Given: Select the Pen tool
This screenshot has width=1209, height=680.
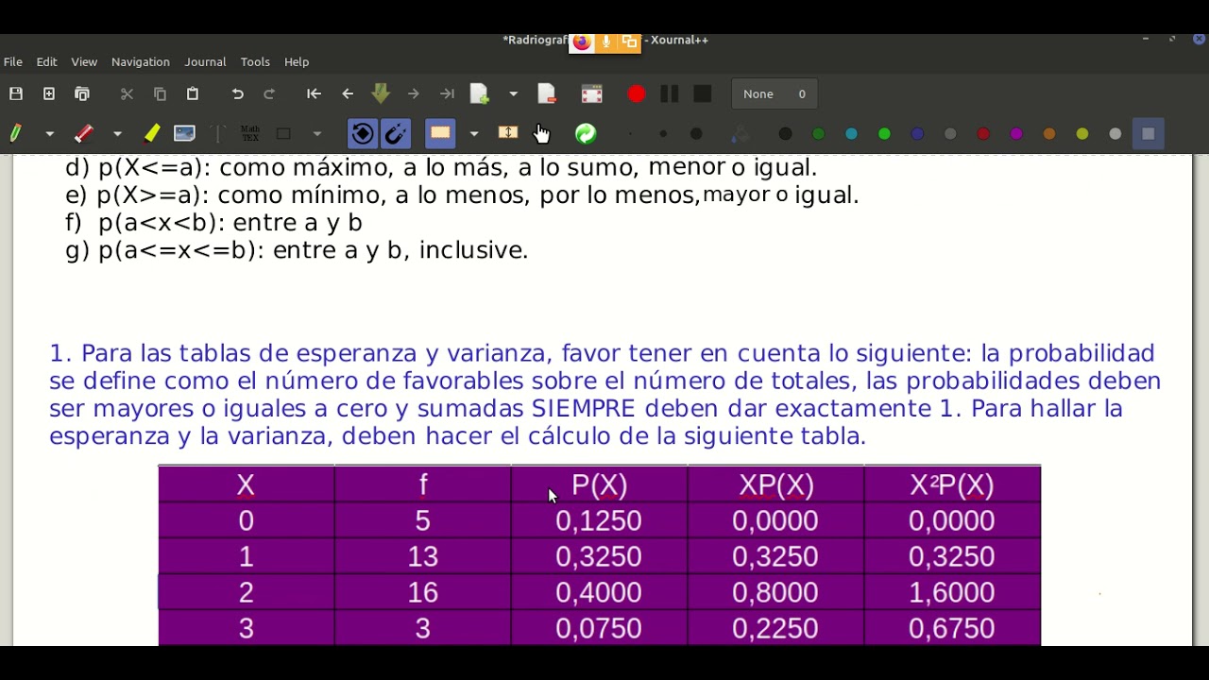Looking at the screenshot, I should tap(16, 133).
